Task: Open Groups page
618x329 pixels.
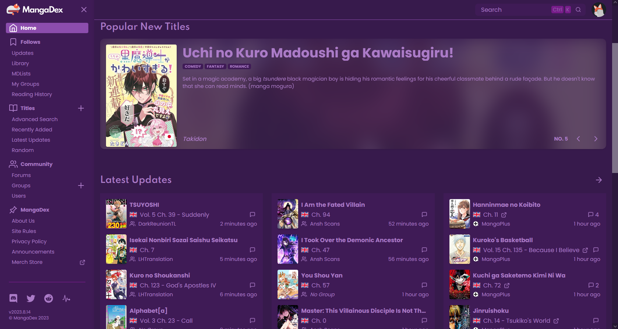Action: pyautogui.click(x=21, y=185)
